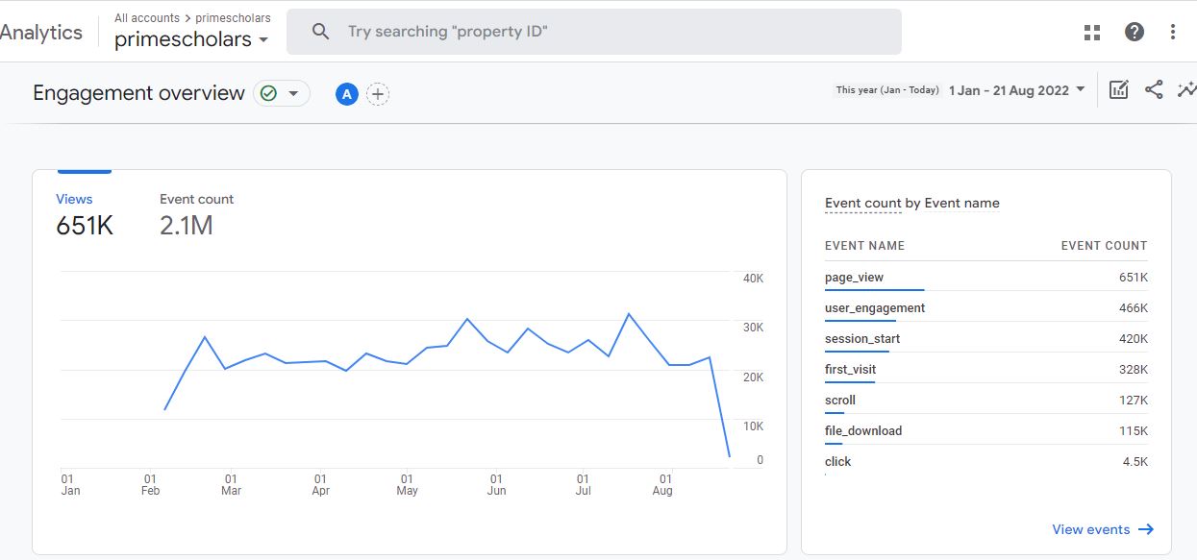Screen dimensions: 1197x560
Task: Open the Insights sparkline icon
Action: click(x=1187, y=90)
